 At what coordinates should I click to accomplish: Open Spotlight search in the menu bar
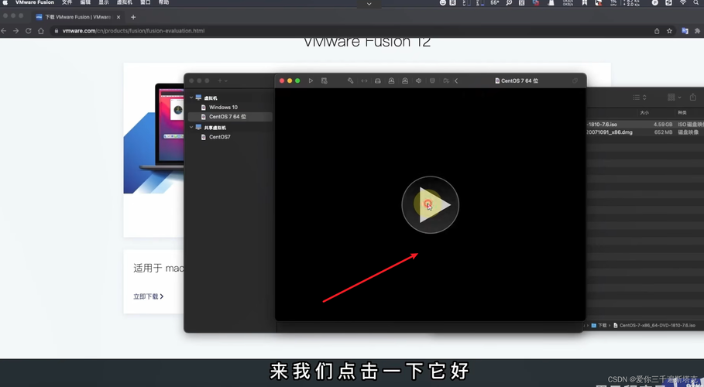pyautogui.click(x=696, y=2)
